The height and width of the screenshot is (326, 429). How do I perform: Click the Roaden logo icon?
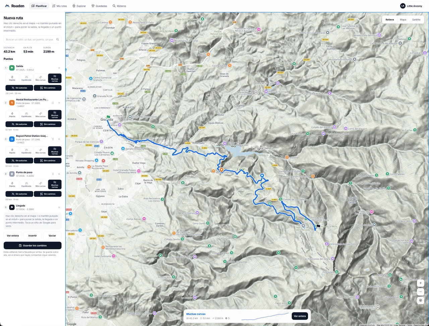click(7, 6)
